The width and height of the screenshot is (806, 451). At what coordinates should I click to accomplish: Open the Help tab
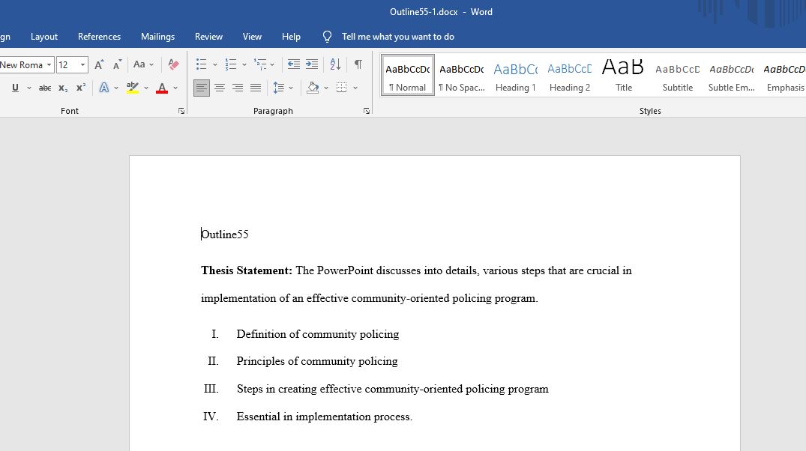coord(291,37)
